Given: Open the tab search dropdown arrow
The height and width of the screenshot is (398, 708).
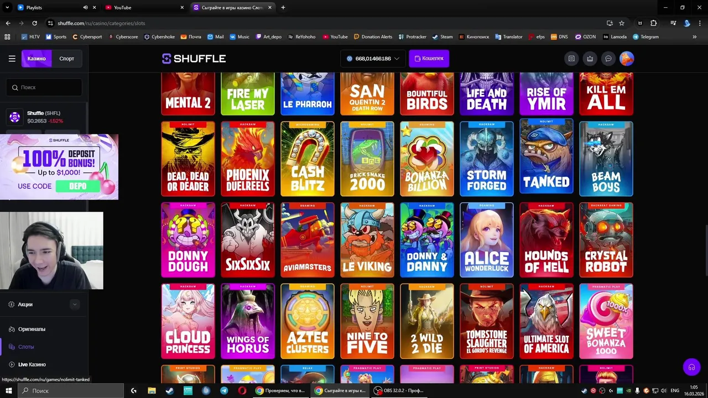Looking at the screenshot, I should [x=7, y=8].
